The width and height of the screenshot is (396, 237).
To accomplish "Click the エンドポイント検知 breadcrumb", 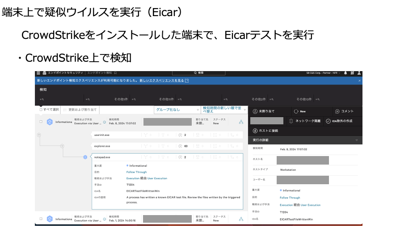I will click(x=100, y=73).
